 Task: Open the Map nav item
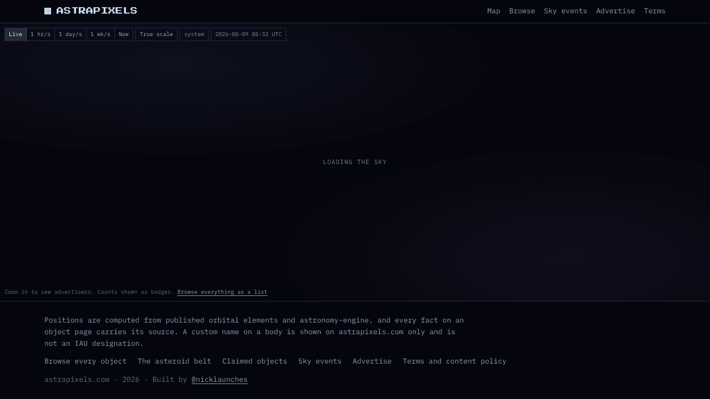[494, 11]
